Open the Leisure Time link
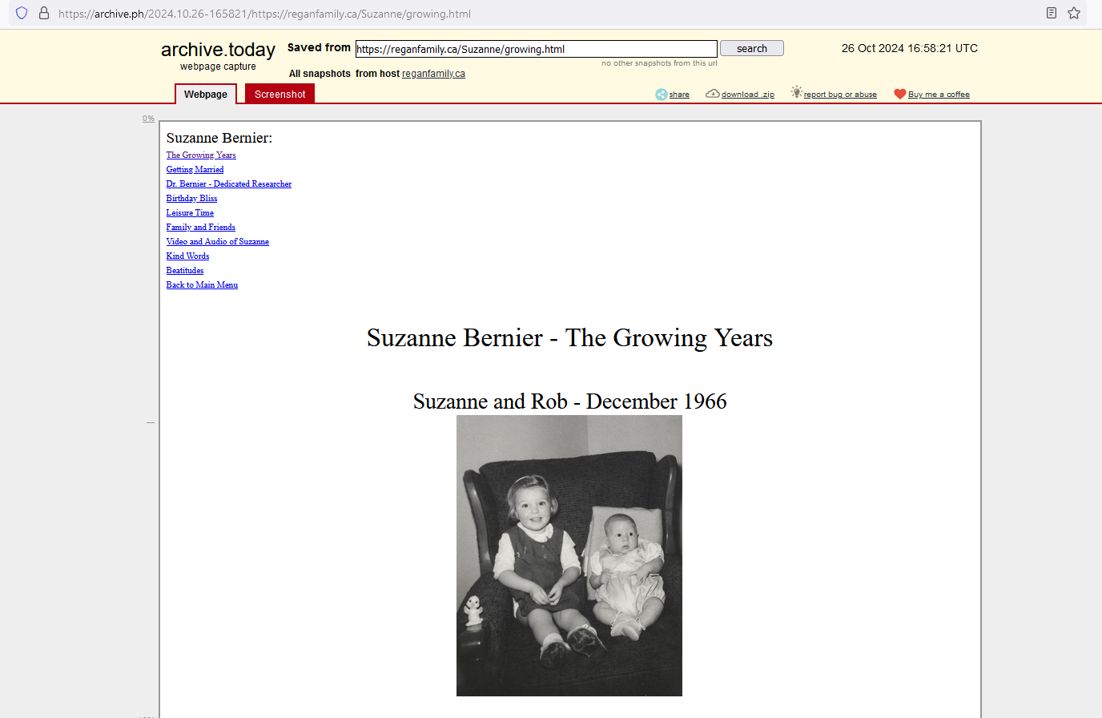The width and height of the screenshot is (1102, 718). coord(190,213)
